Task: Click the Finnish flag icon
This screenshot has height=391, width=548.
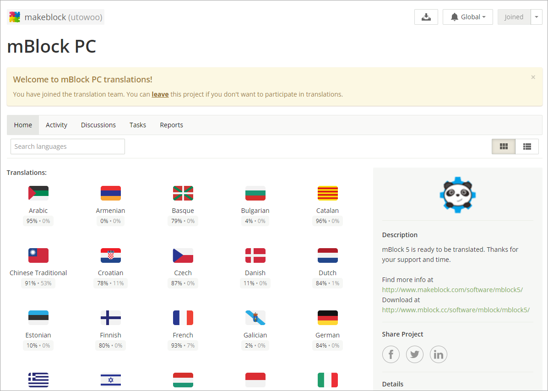Action: point(111,318)
